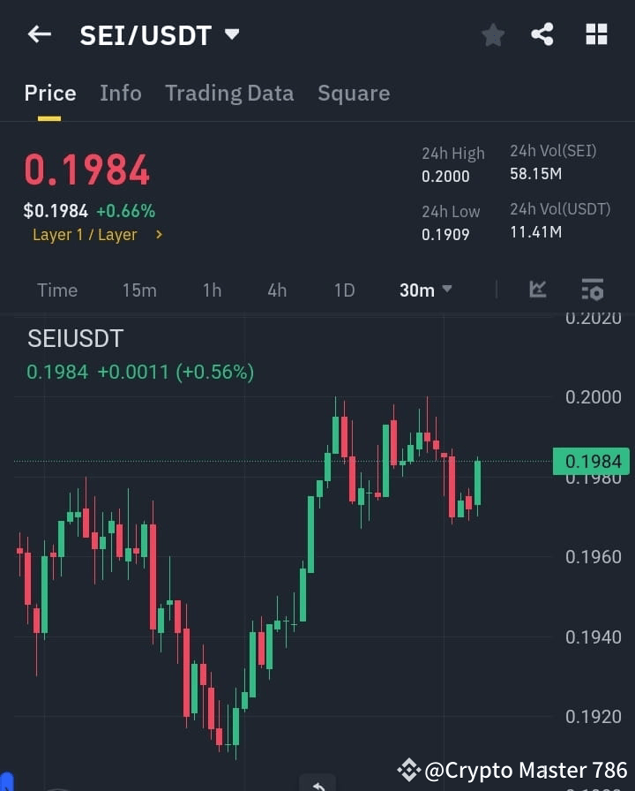Select the 15m timeframe

coord(139,290)
